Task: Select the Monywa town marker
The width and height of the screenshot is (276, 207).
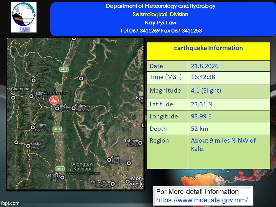Action: pyautogui.click(x=128, y=181)
